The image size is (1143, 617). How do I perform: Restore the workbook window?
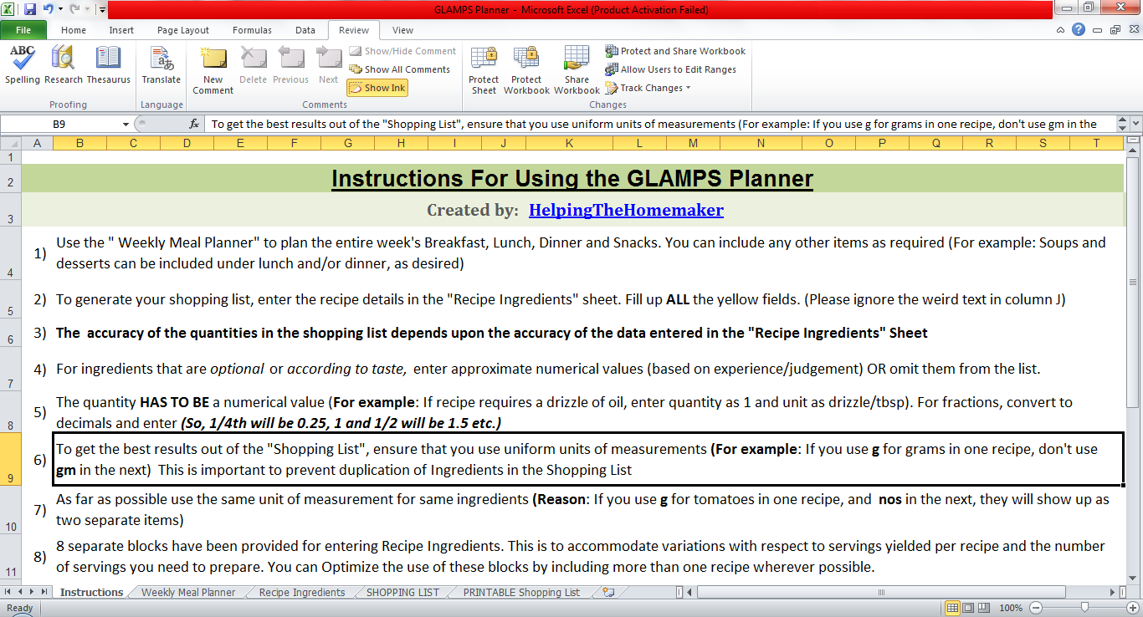pos(1115,30)
